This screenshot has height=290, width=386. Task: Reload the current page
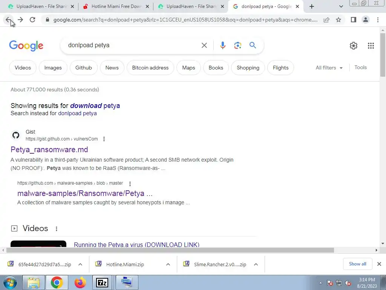click(32, 20)
